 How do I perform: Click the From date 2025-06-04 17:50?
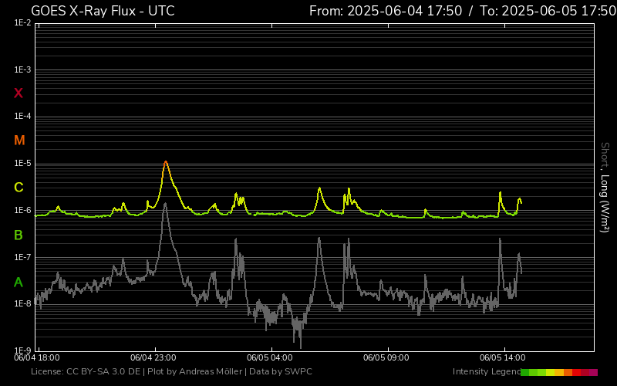(x=386, y=11)
